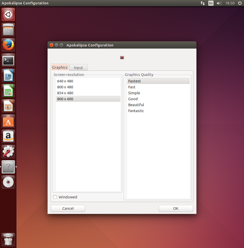
Task: Cancel the configuration dialog
Action: [x=68, y=208]
